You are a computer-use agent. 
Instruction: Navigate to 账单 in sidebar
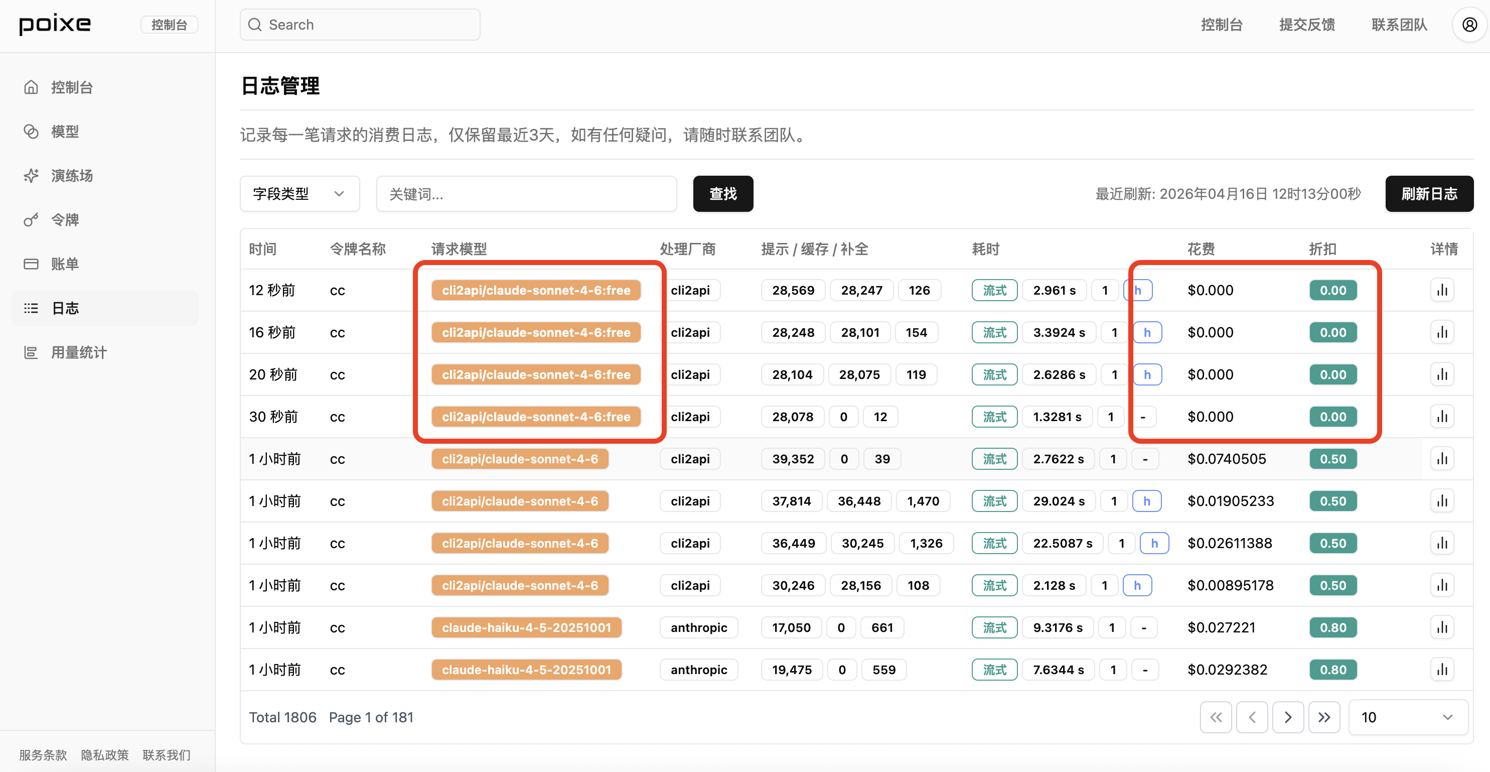[65, 264]
